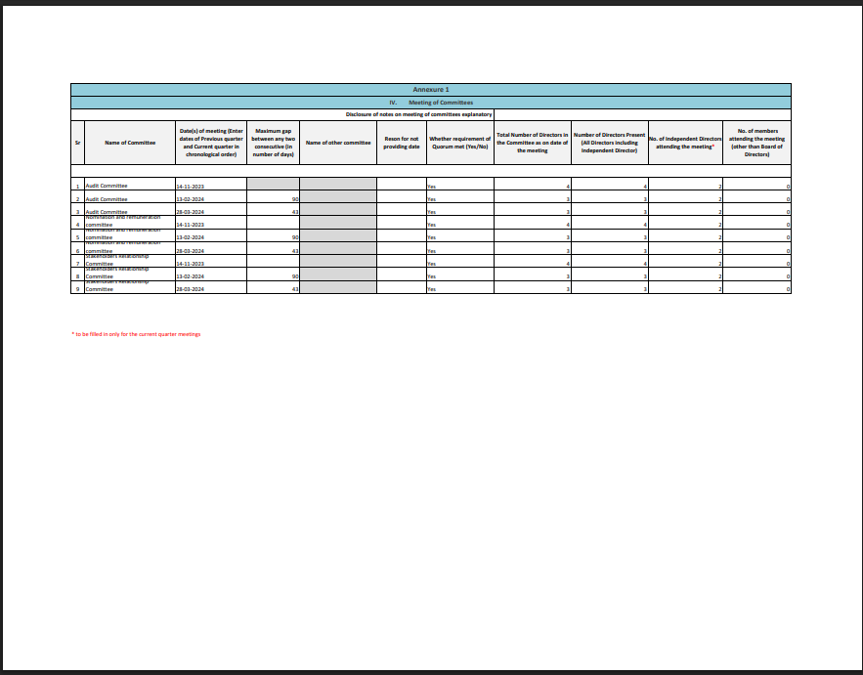This screenshot has height=675, width=863.
Task: Select the Nomination and remuneration committee name in row 6
Action: (123, 247)
